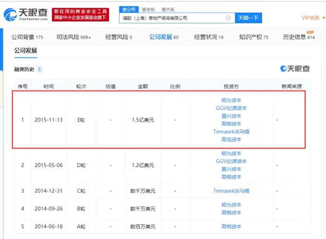Click GGV纪源资本 link in E轮 row
This screenshot has width=326, height=239.
[231, 108]
